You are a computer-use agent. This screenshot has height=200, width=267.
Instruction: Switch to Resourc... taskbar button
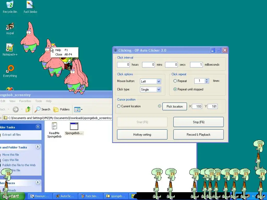tap(40, 196)
